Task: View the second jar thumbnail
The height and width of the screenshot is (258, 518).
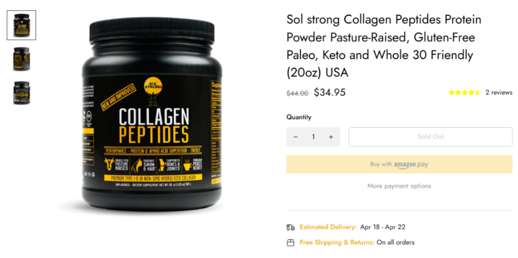Action: click(22, 59)
